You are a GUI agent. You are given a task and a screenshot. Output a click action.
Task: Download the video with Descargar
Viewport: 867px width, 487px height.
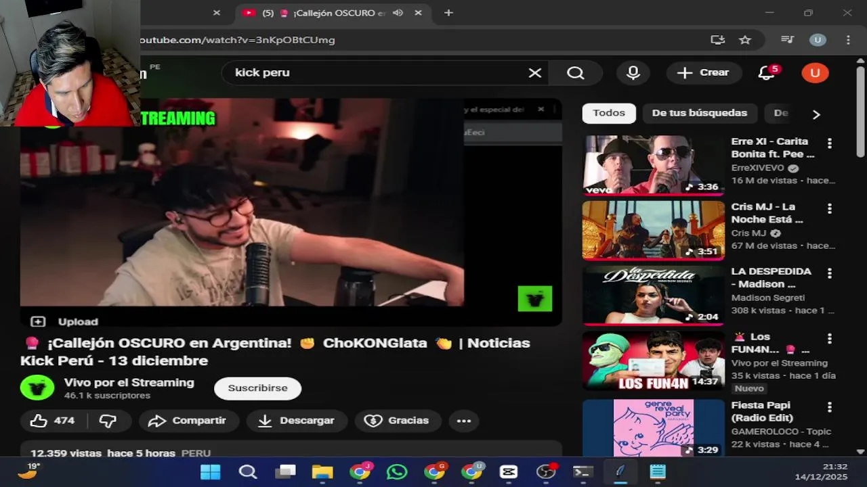[x=297, y=421]
